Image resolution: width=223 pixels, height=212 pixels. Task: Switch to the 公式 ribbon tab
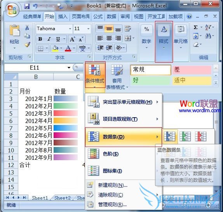(x=98, y=17)
